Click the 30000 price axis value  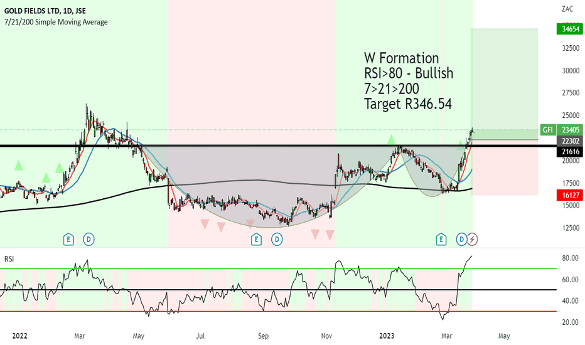[571, 70]
